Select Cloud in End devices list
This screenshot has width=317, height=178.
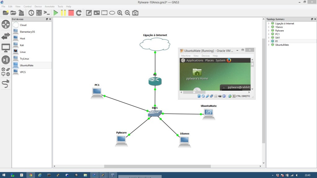coord(32,25)
